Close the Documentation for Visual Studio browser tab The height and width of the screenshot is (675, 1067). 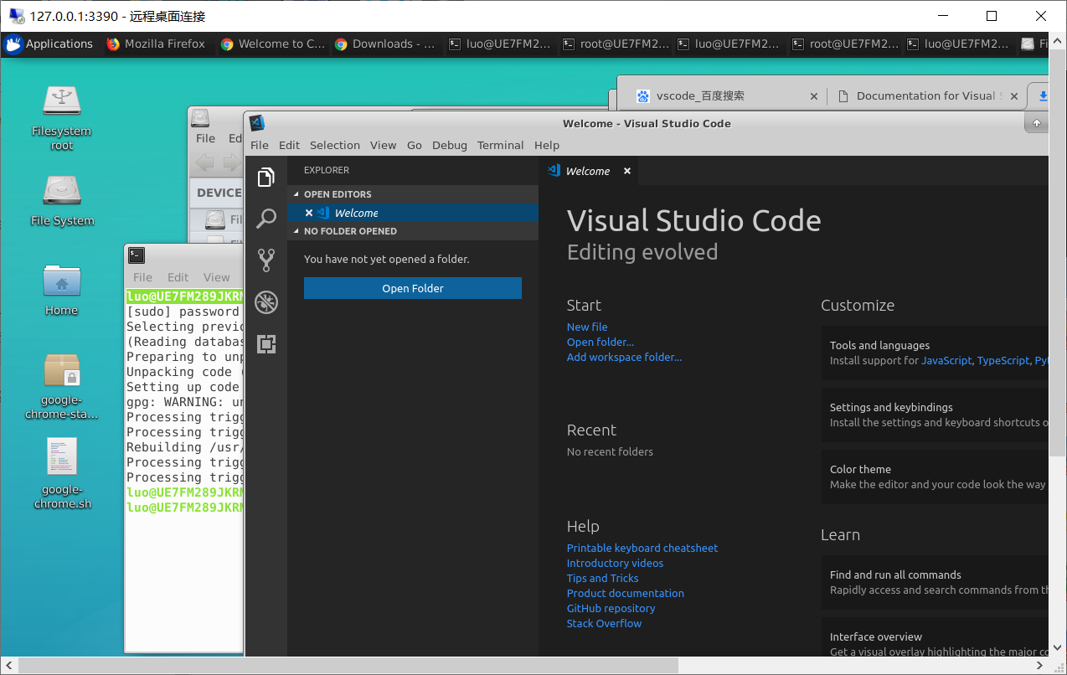1014,96
